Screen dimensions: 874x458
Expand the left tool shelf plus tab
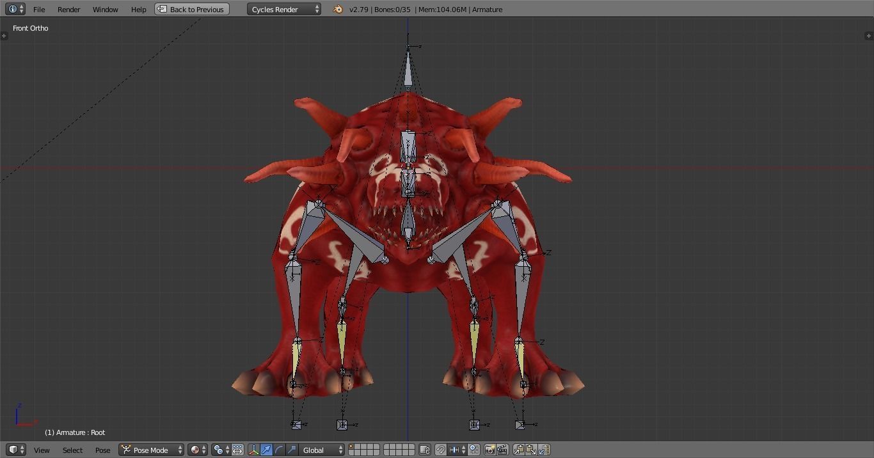pyautogui.click(x=4, y=35)
